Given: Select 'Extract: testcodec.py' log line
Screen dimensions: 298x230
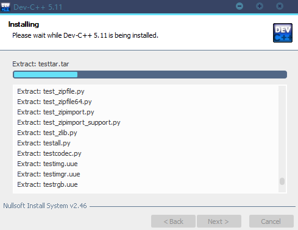Looking at the screenshot, I should (49, 153).
